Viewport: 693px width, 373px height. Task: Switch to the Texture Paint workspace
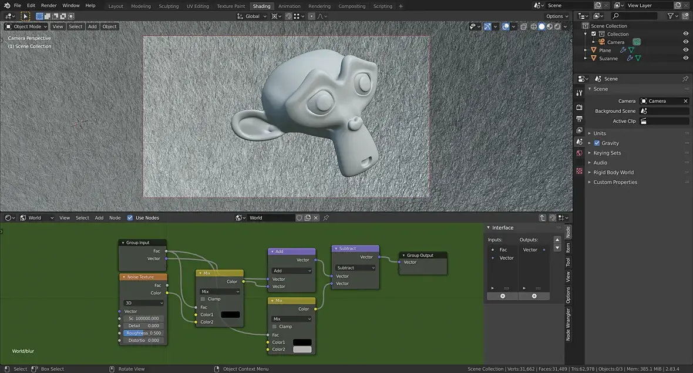231,6
